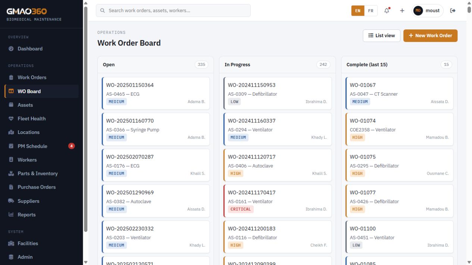Screen dimensions: 472x265
Task: Select Assets in sidebar
Action: (41, 105)
